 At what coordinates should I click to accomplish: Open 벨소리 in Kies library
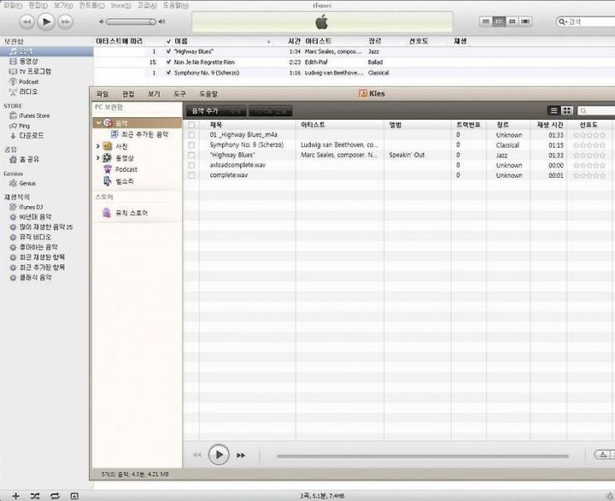pyautogui.click(x=119, y=181)
